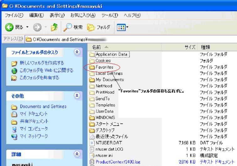Viewport: 237px width, 166px height.
Task: Go up one folder level icon
Action: (x=54, y=27)
